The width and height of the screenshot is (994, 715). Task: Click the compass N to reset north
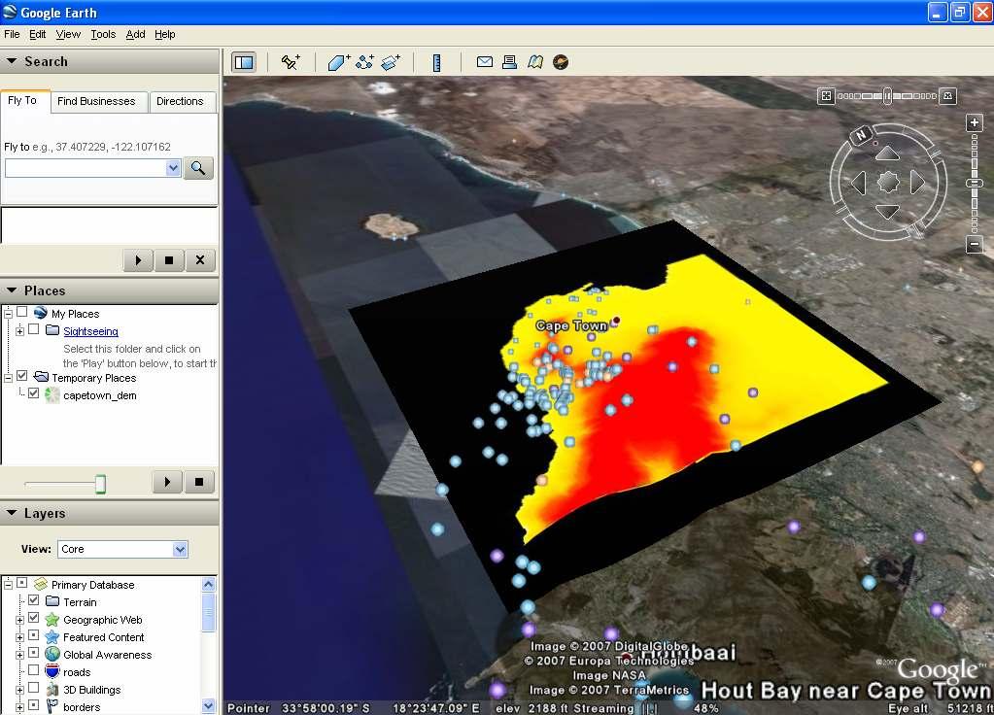(861, 134)
